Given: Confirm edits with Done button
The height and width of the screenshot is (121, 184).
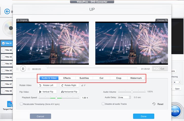Looking at the screenshot, I should click(143, 116).
